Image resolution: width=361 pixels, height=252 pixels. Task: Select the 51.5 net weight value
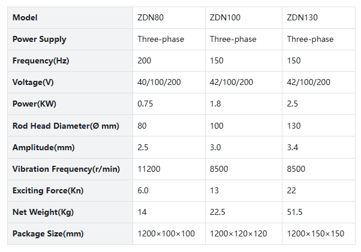[296, 212]
